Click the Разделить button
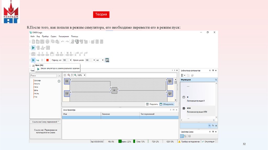 (152, 104)
